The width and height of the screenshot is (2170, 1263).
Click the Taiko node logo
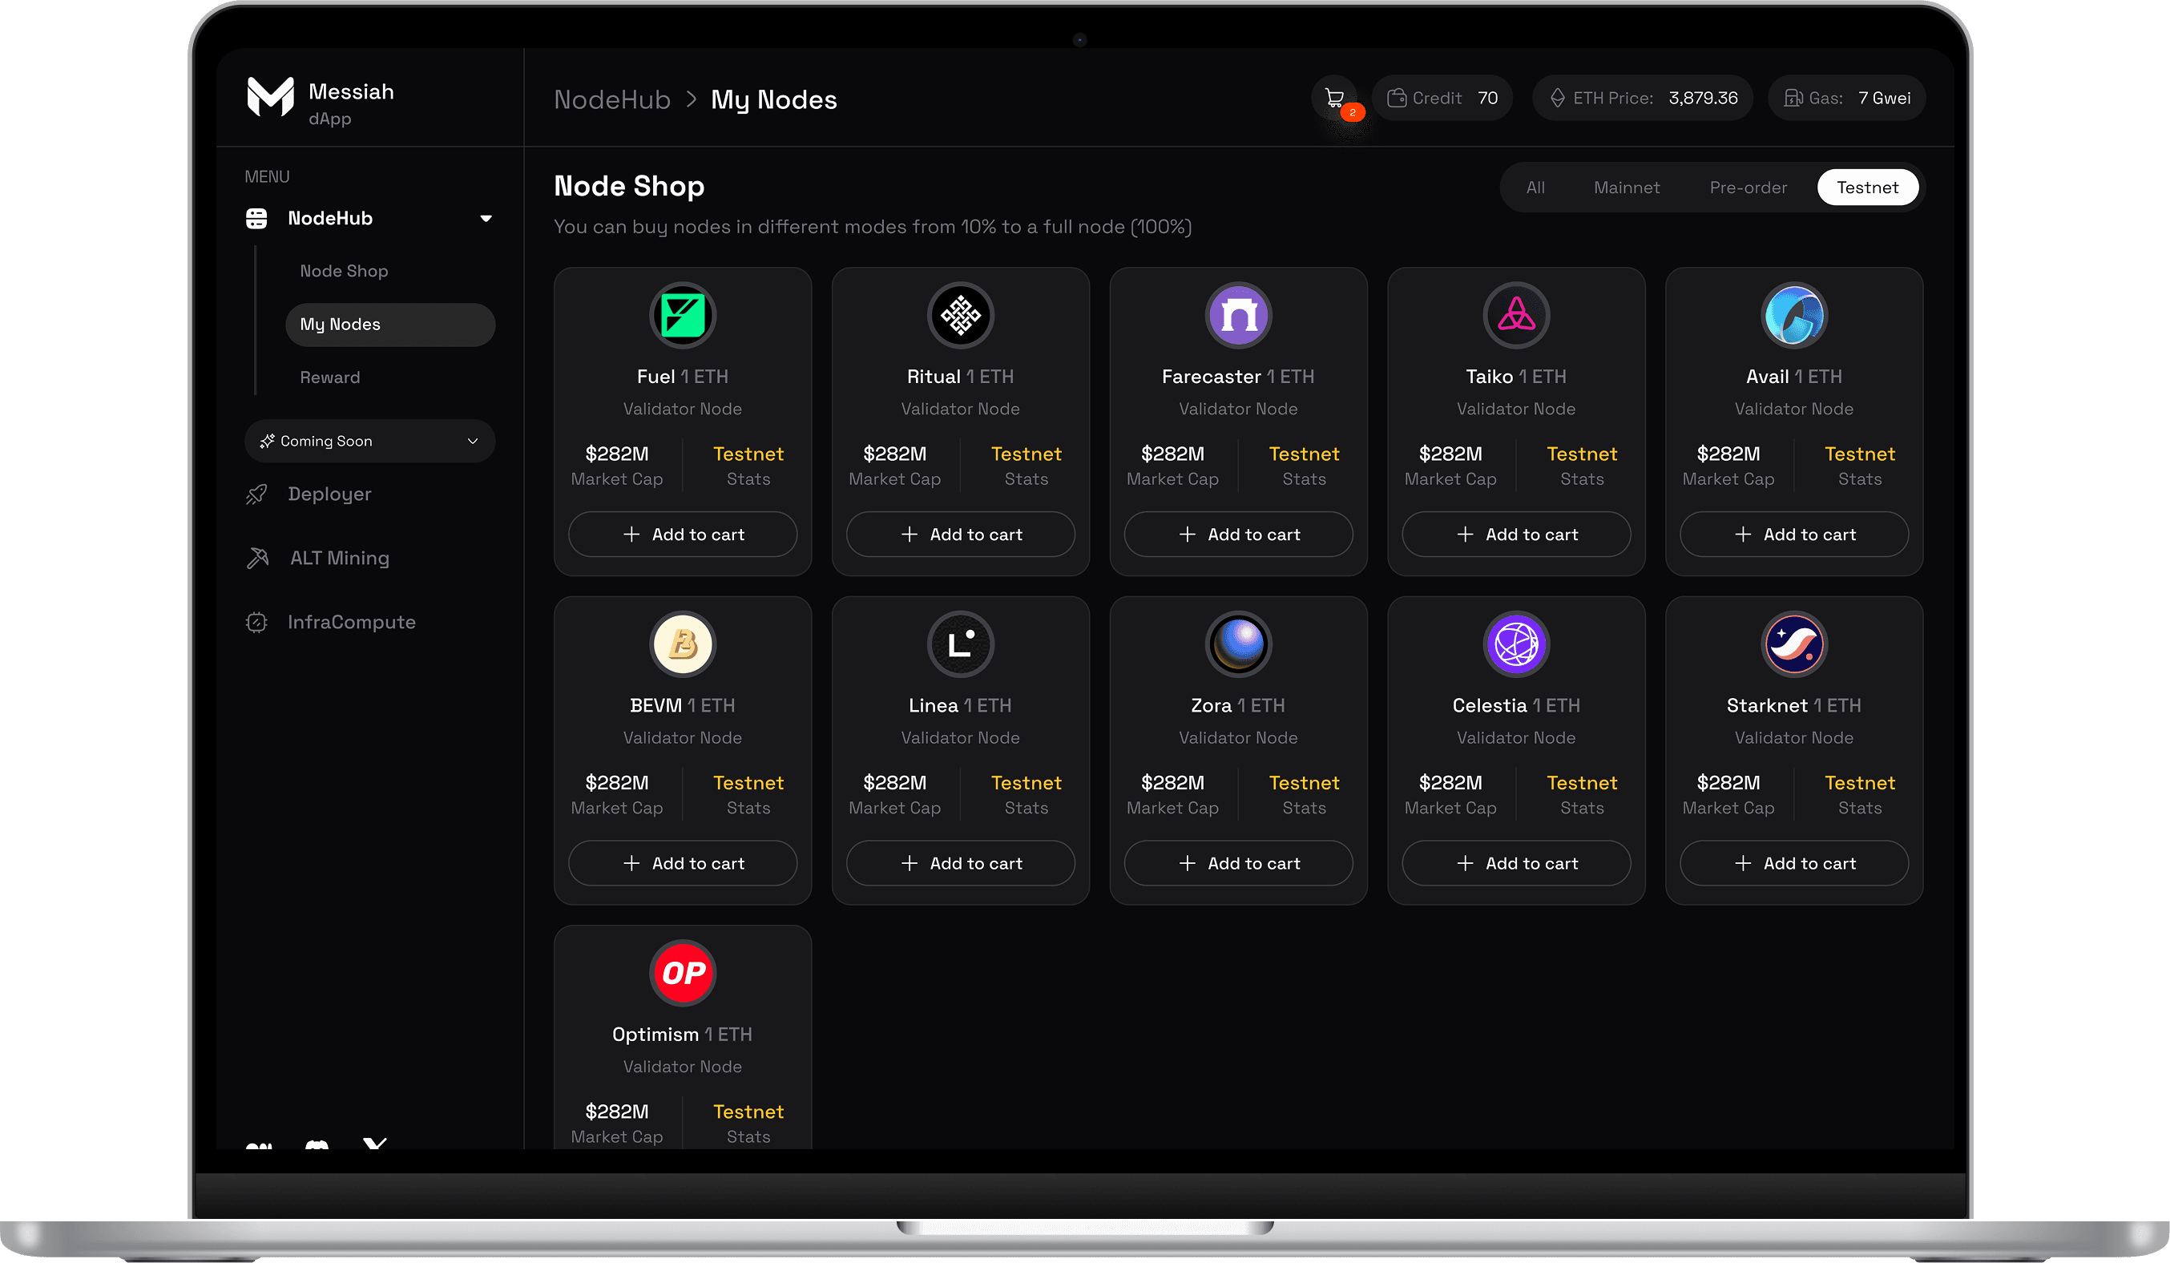pos(1516,316)
